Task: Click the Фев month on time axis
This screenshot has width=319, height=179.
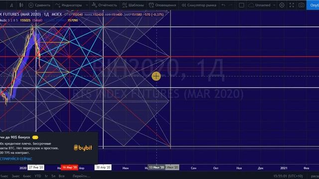Action: (306, 168)
